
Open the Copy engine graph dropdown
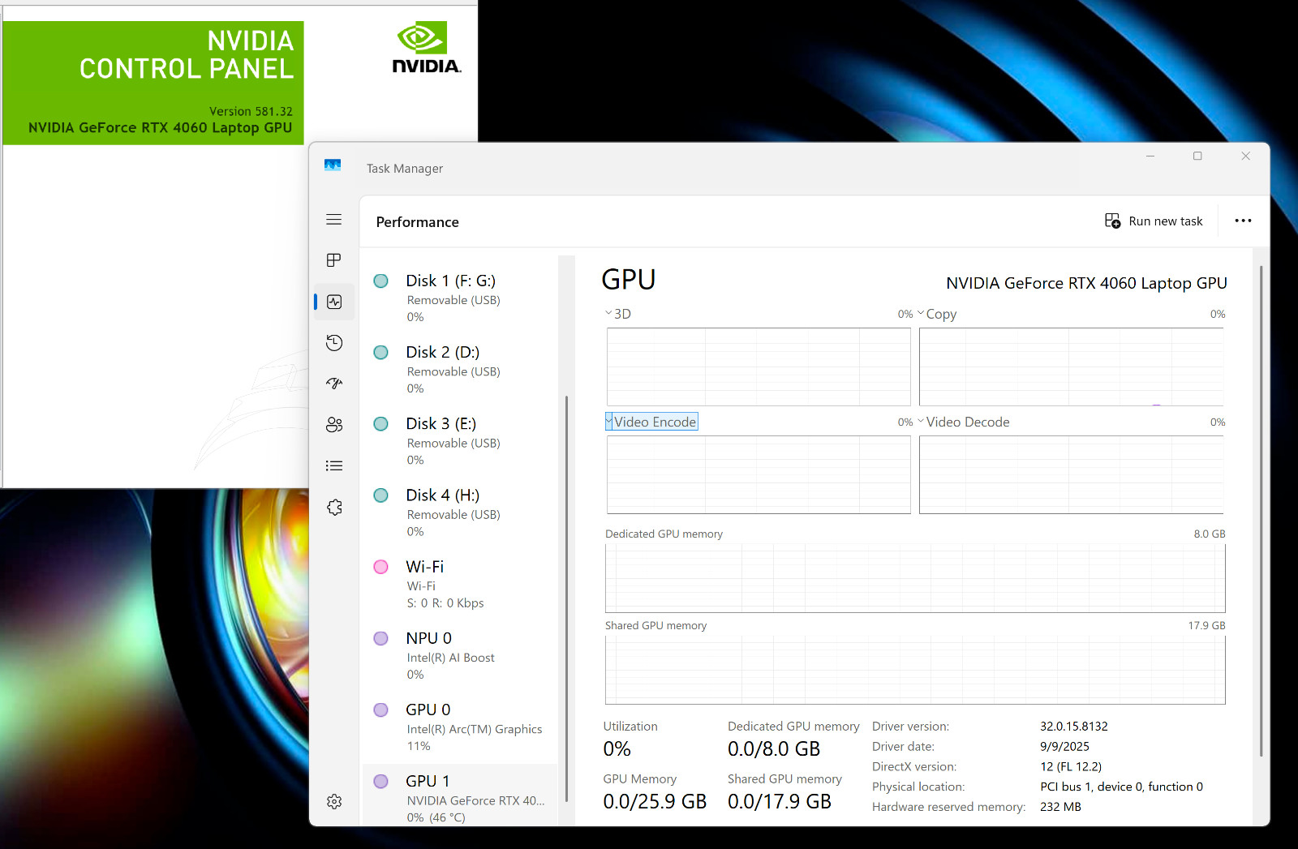pos(937,314)
